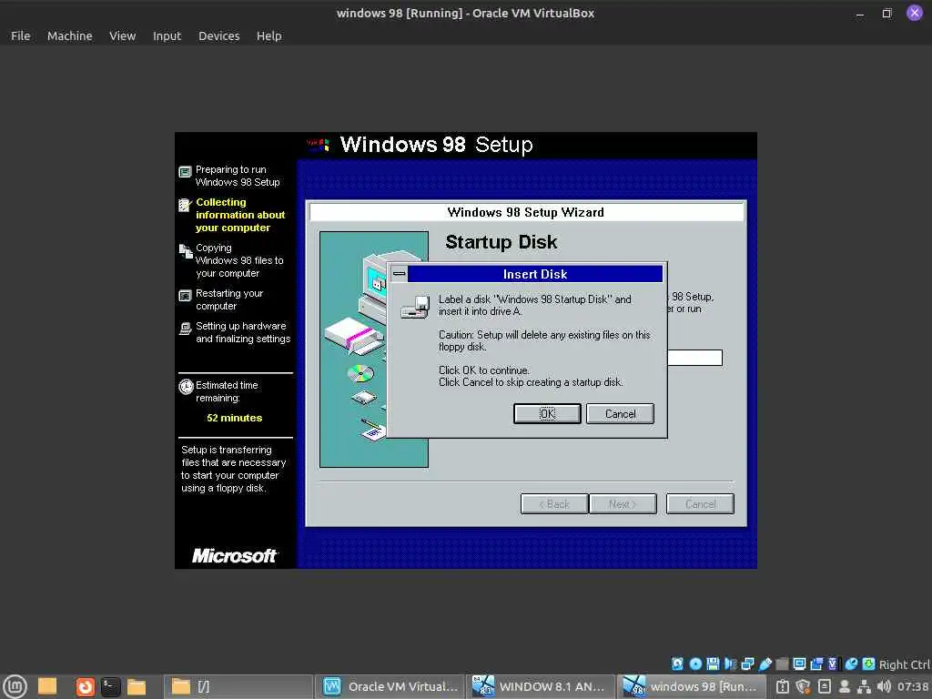
Task: Open the update manager shield tray icon
Action: coord(803,686)
